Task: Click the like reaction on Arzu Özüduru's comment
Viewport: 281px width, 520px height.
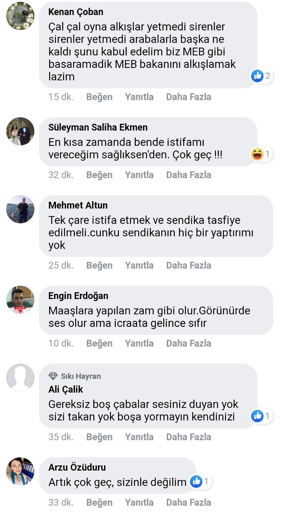Action: pyautogui.click(x=196, y=481)
